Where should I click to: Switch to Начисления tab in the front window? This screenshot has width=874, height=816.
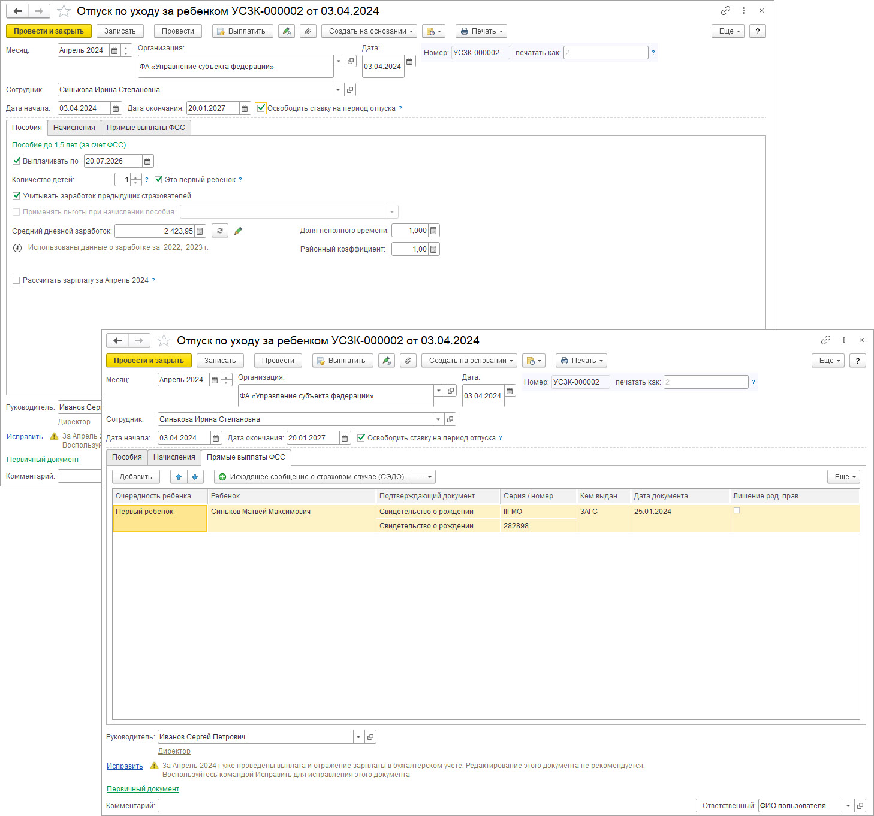[x=174, y=457]
